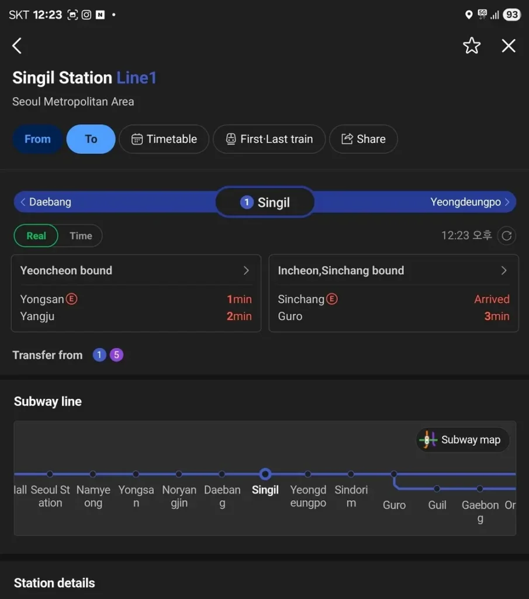Tap the express E icon beside Yongsan
Viewport: 529px width, 599px height.
[x=71, y=299]
